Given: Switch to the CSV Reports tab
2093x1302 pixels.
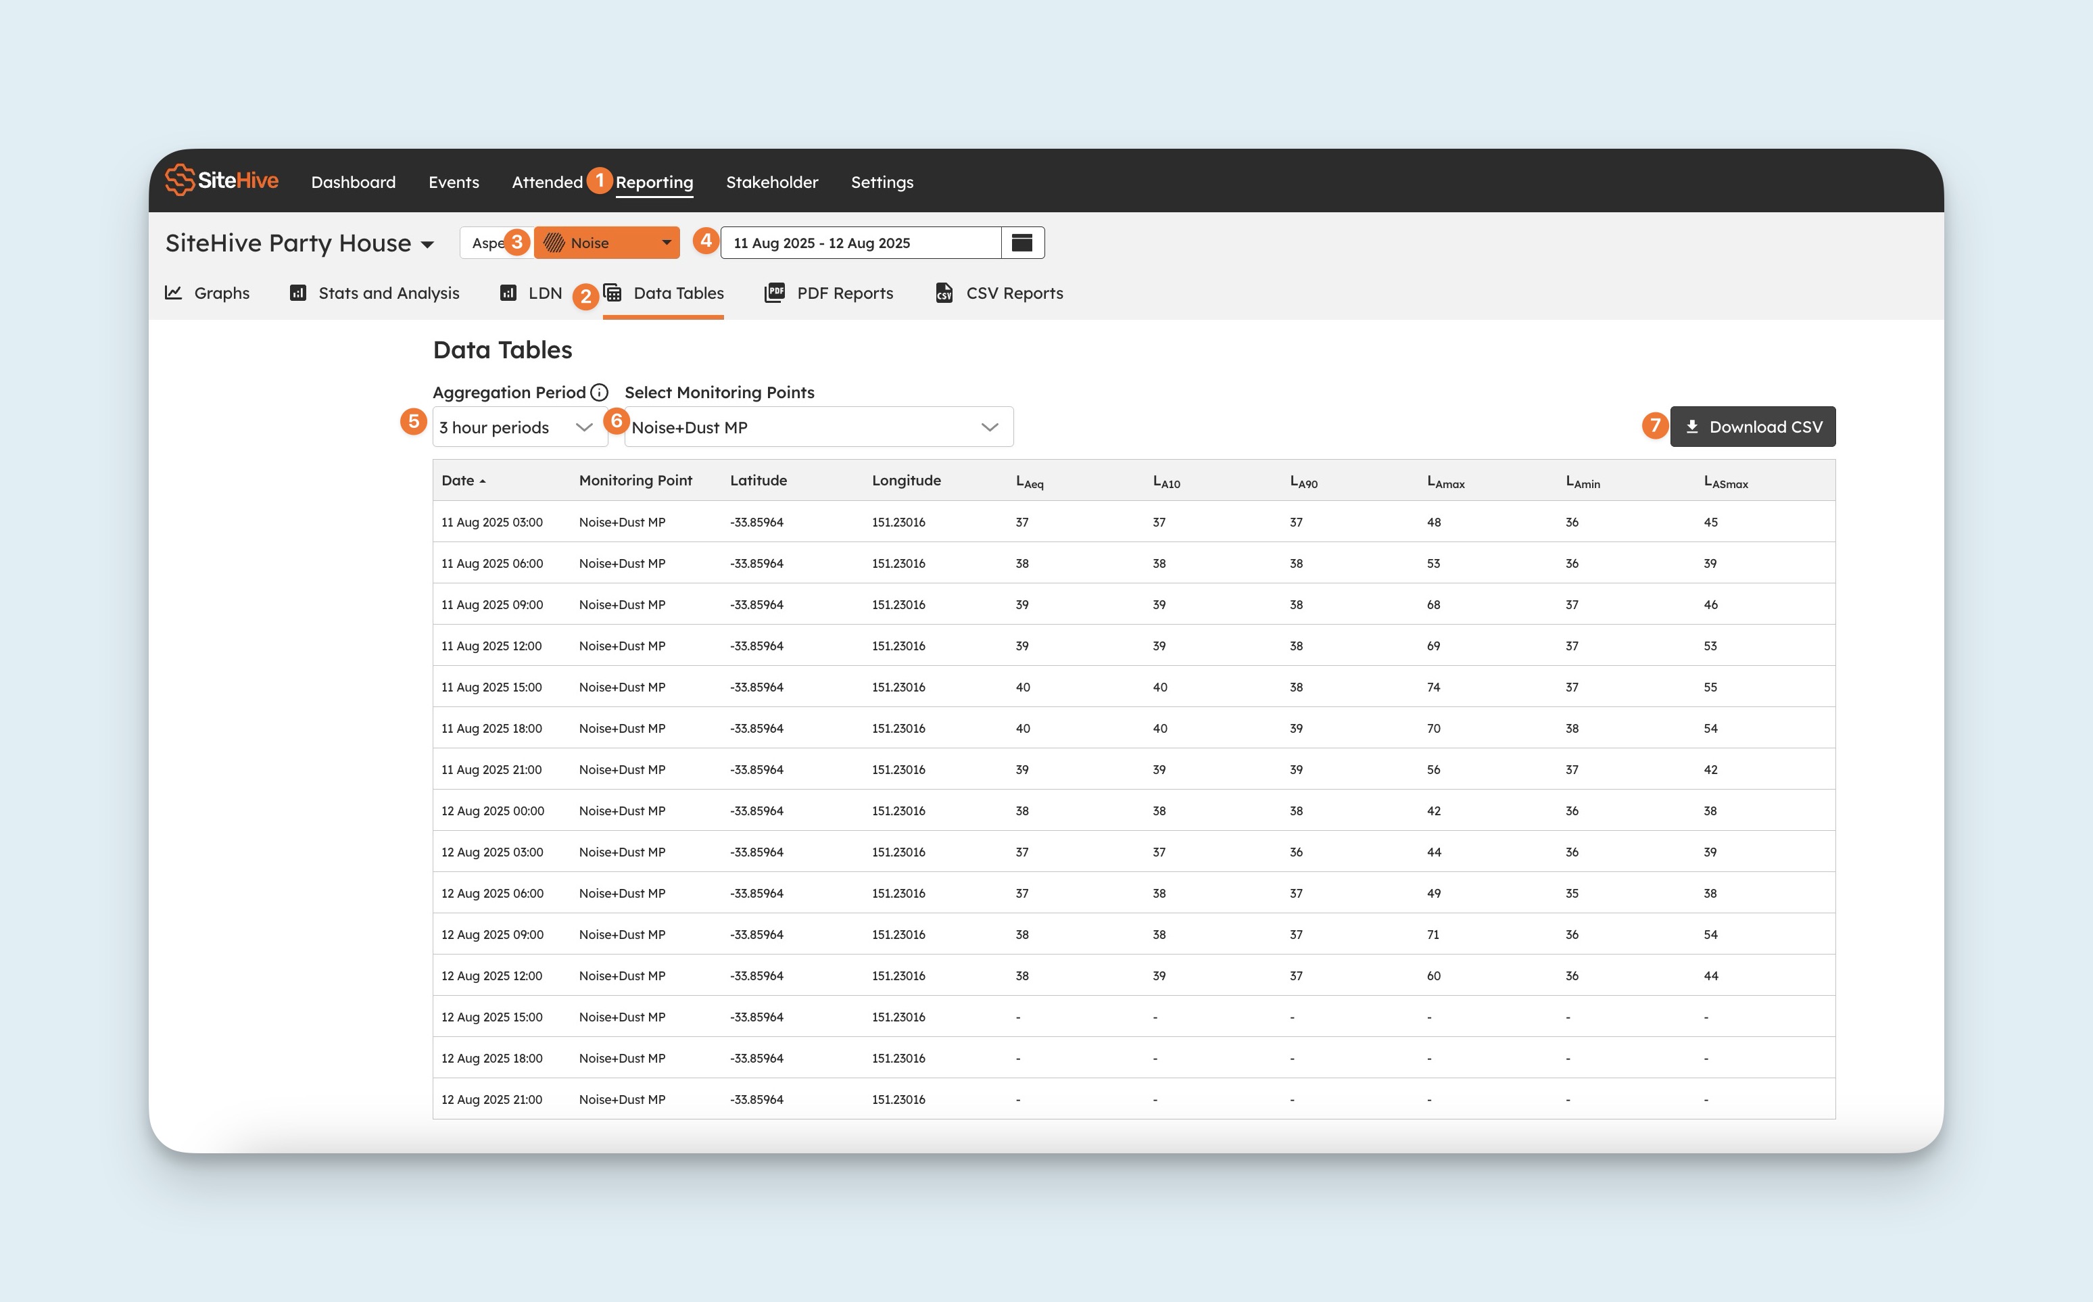Looking at the screenshot, I should click(x=1000, y=293).
